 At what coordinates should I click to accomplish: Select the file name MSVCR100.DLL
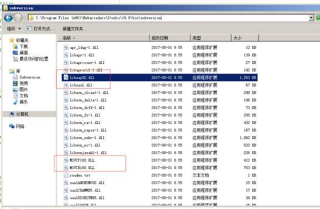pyautogui.click(x=82, y=168)
